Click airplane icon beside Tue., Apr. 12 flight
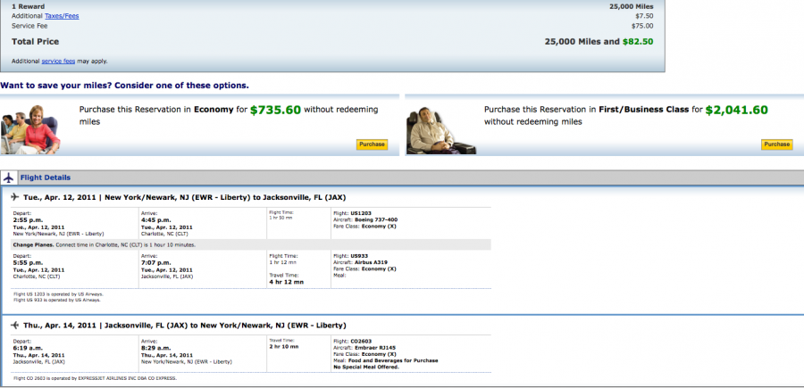 tap(14, 196)
